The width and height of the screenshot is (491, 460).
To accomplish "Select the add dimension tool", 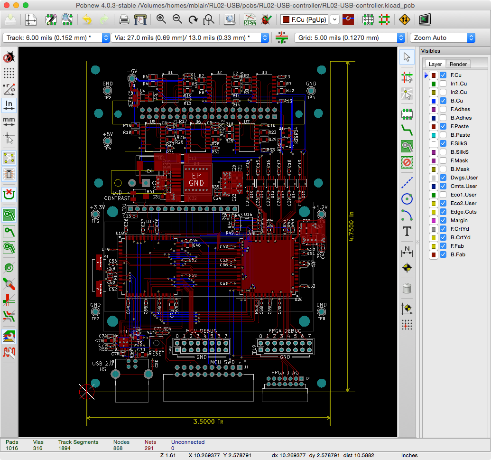I will pyautogui.click(x=407, y=252).
